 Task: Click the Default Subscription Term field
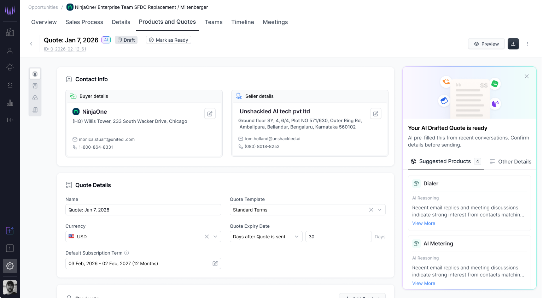pos(143,263)
